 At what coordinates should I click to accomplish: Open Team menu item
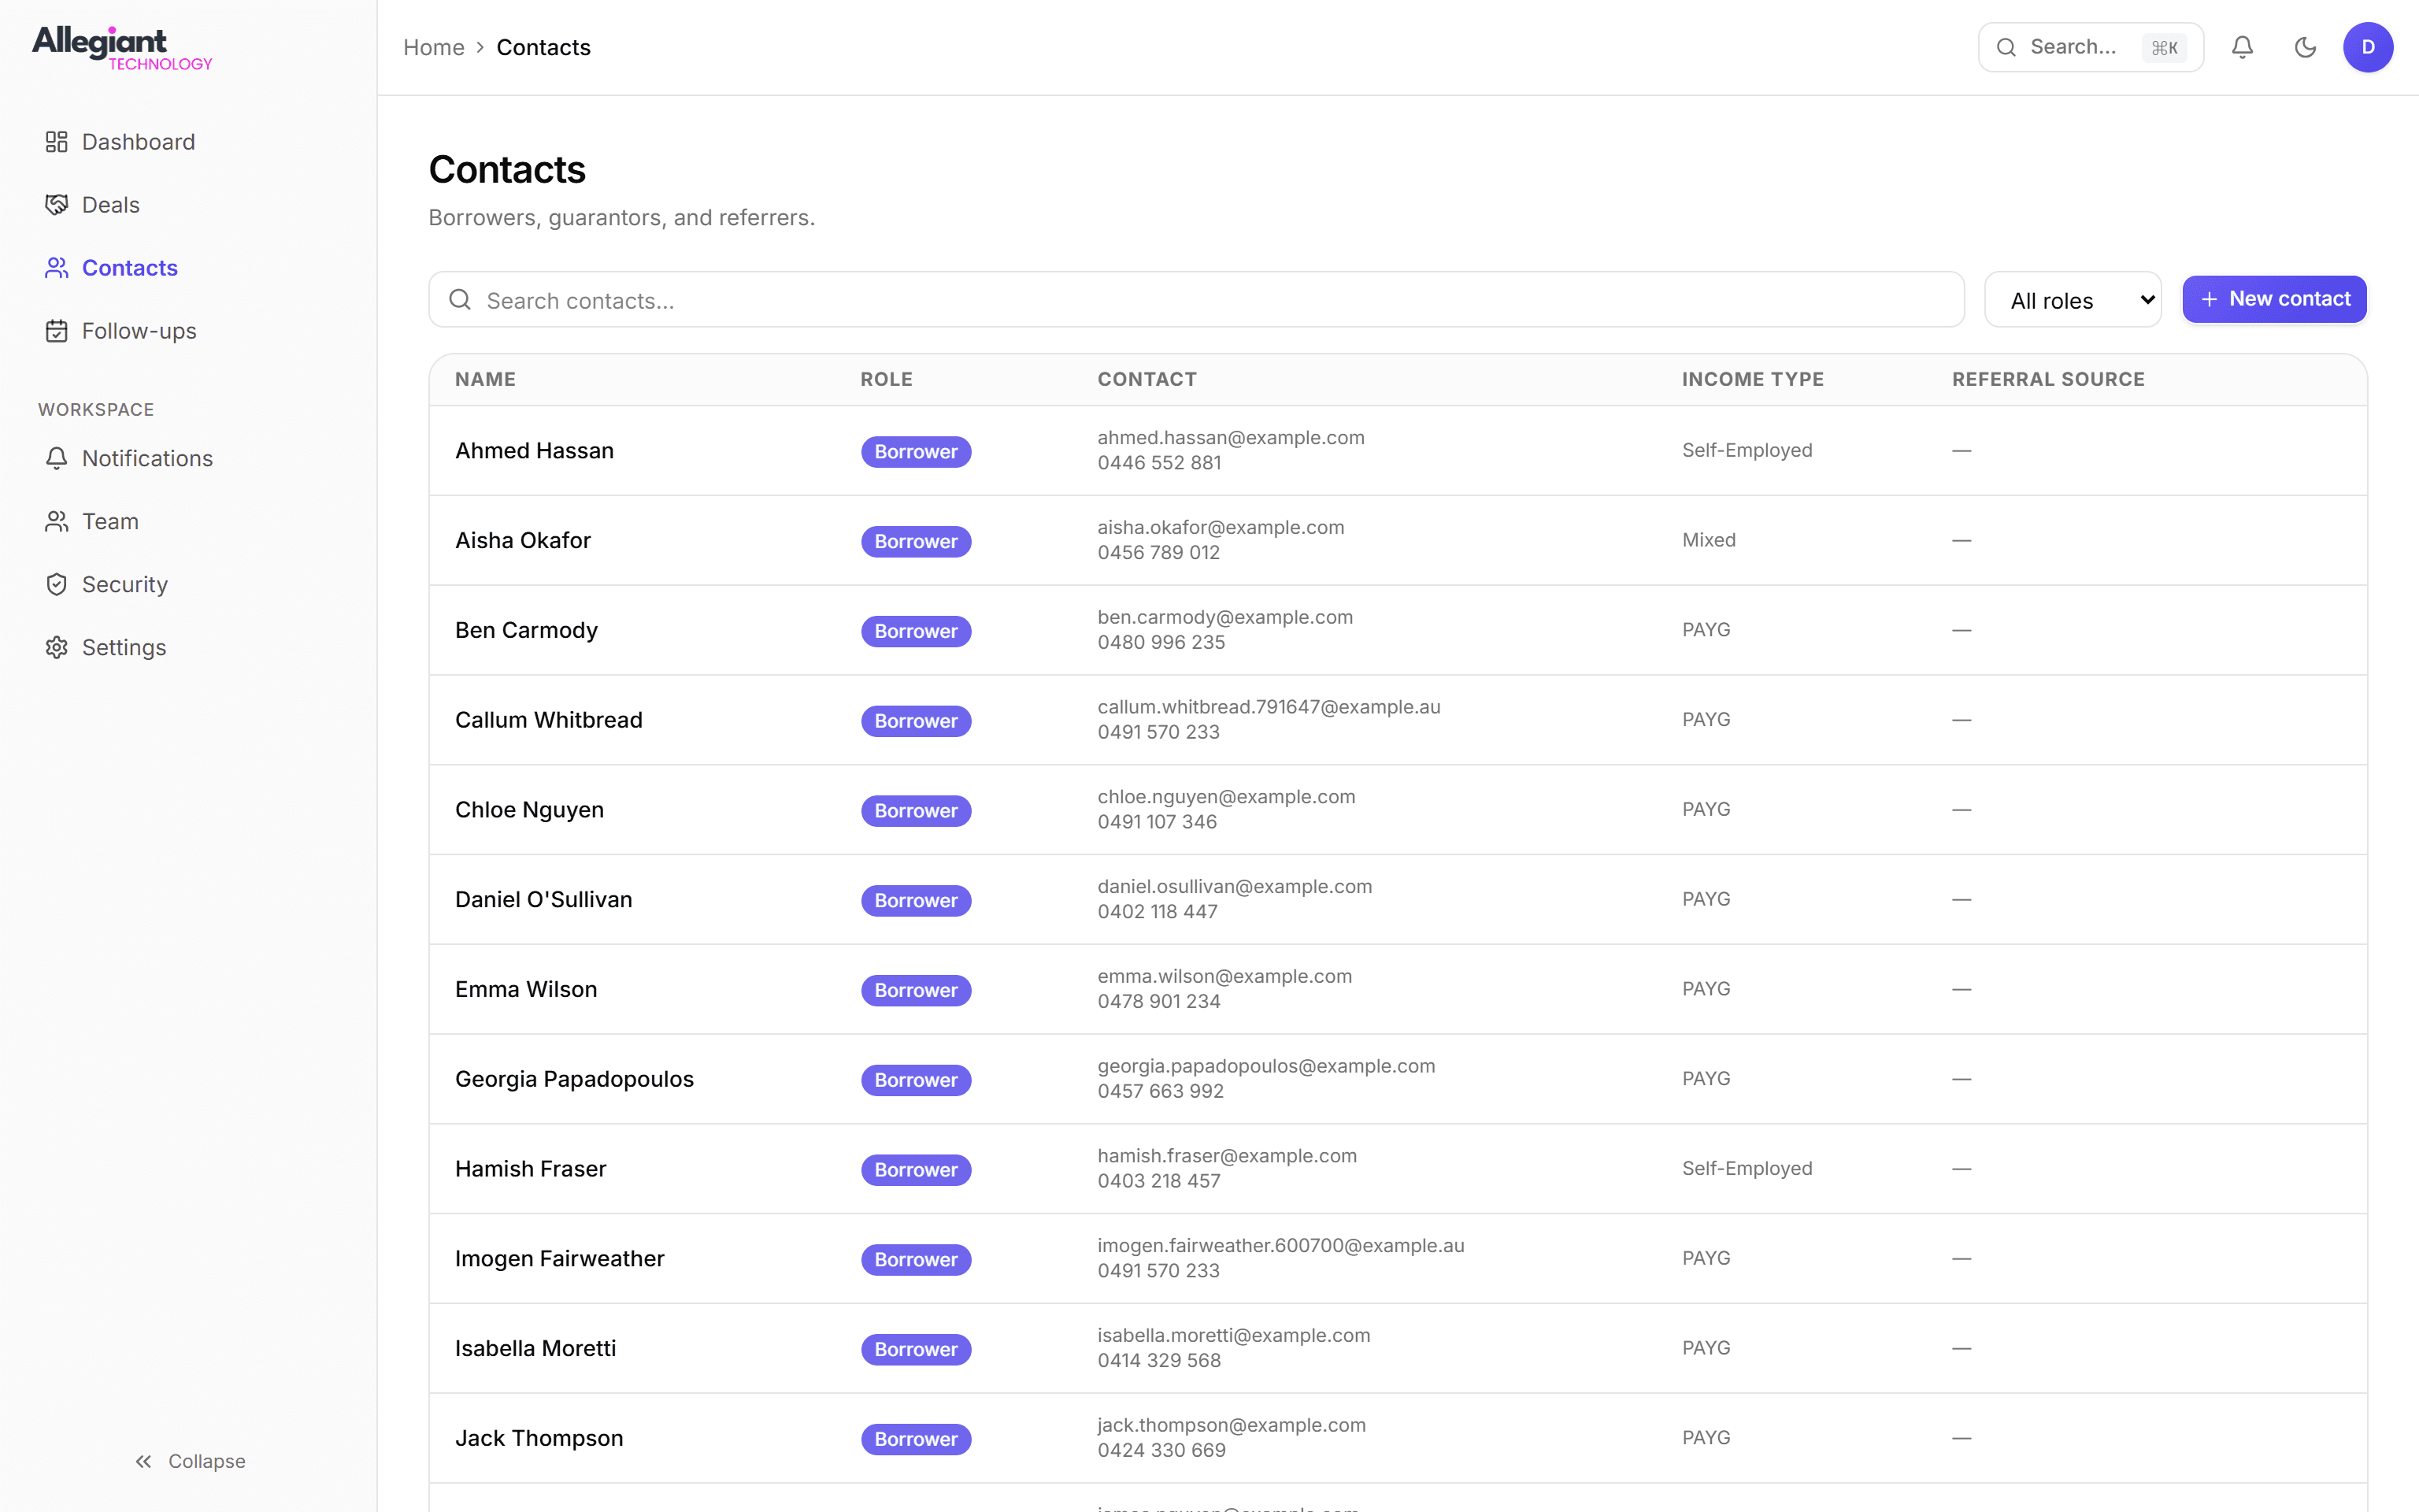pos(189,521)
